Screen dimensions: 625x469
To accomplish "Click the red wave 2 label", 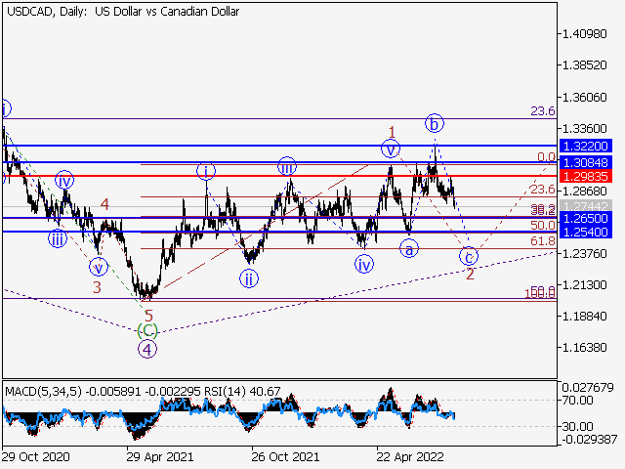I will tap(471, 274).
